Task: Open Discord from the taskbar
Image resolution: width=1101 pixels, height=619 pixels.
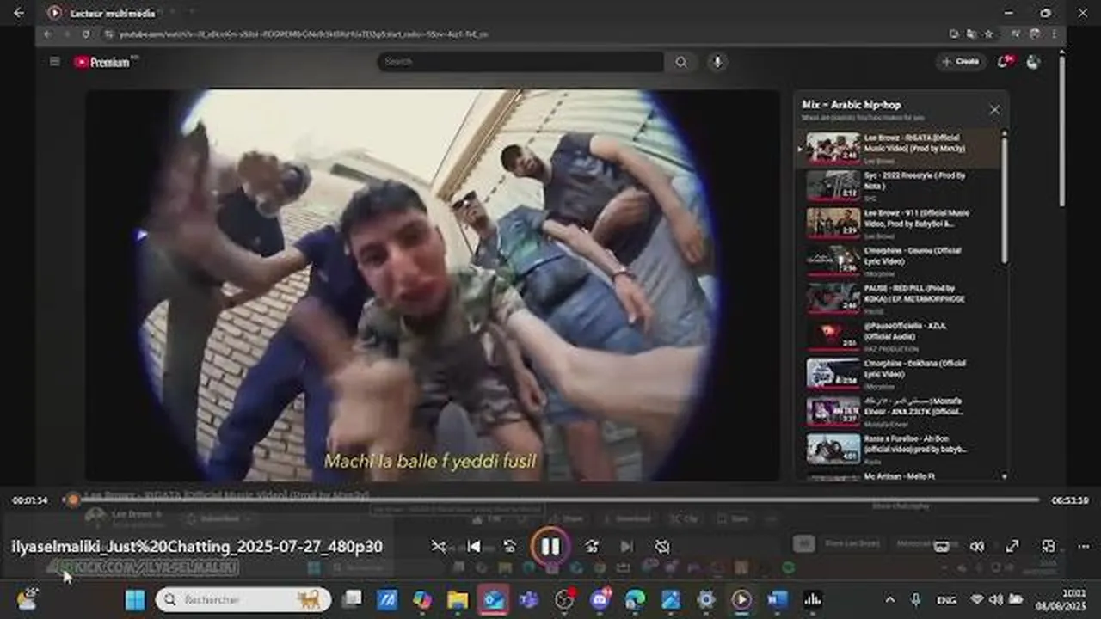Action: point(600,599)
